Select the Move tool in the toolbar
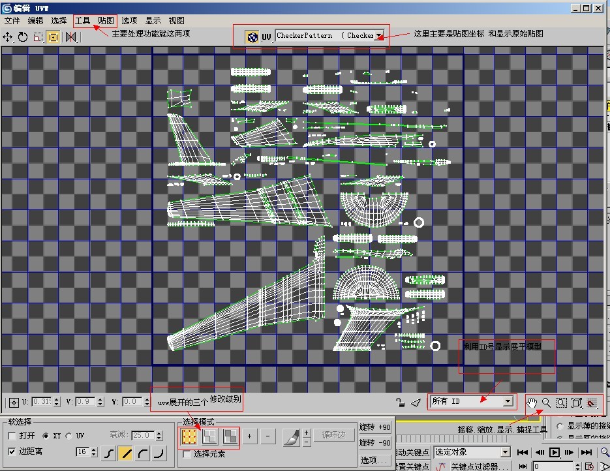 [8, 37]
